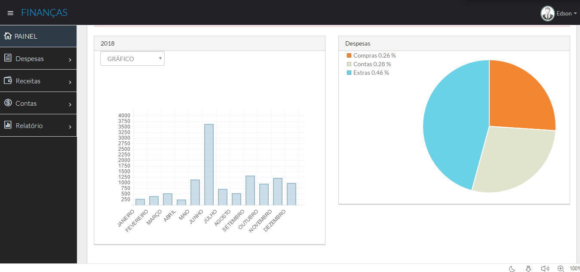This screenshot has width=580, height=272.
Task: Open the Receitas sidebar menu
Action: (x=38, y=81)
